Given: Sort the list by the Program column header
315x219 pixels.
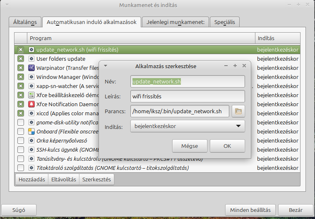Looking at the screenshot, I should pyautogui.click(x=141, y=38).
